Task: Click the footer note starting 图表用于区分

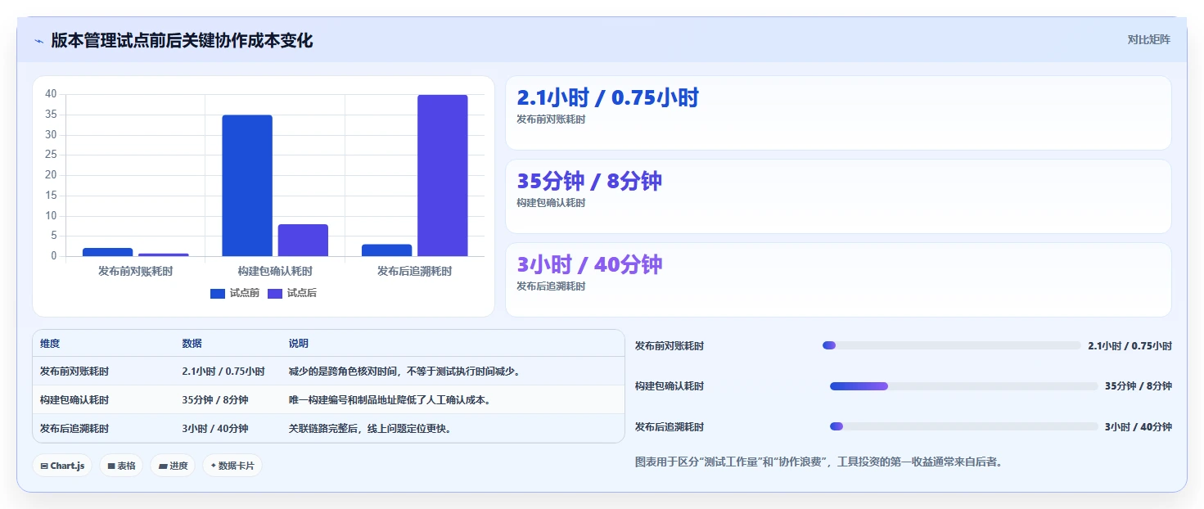Action: (x=818, y=462)
